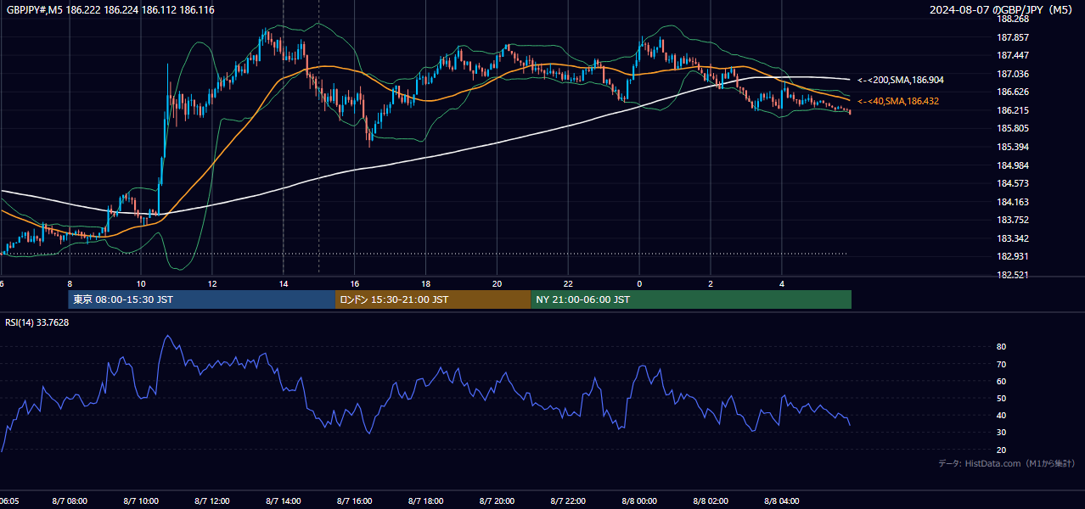Select the ロンドン 15:30-21:00 JST session bar
The height and width of the screenshot is (509, 1085).
pos(433,299)
